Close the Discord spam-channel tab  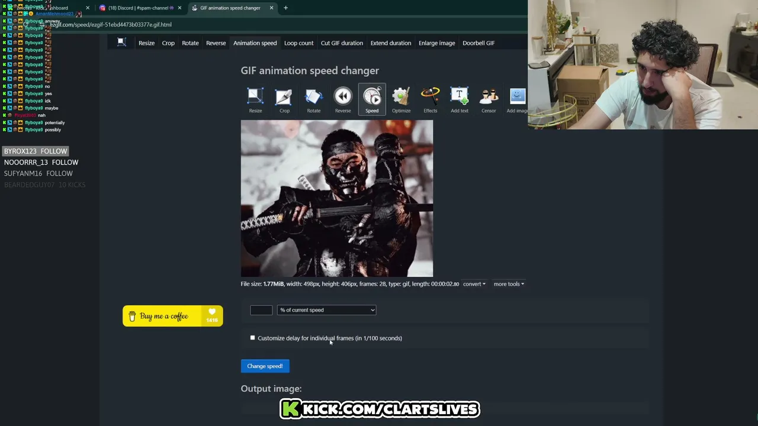click(179, 8)
